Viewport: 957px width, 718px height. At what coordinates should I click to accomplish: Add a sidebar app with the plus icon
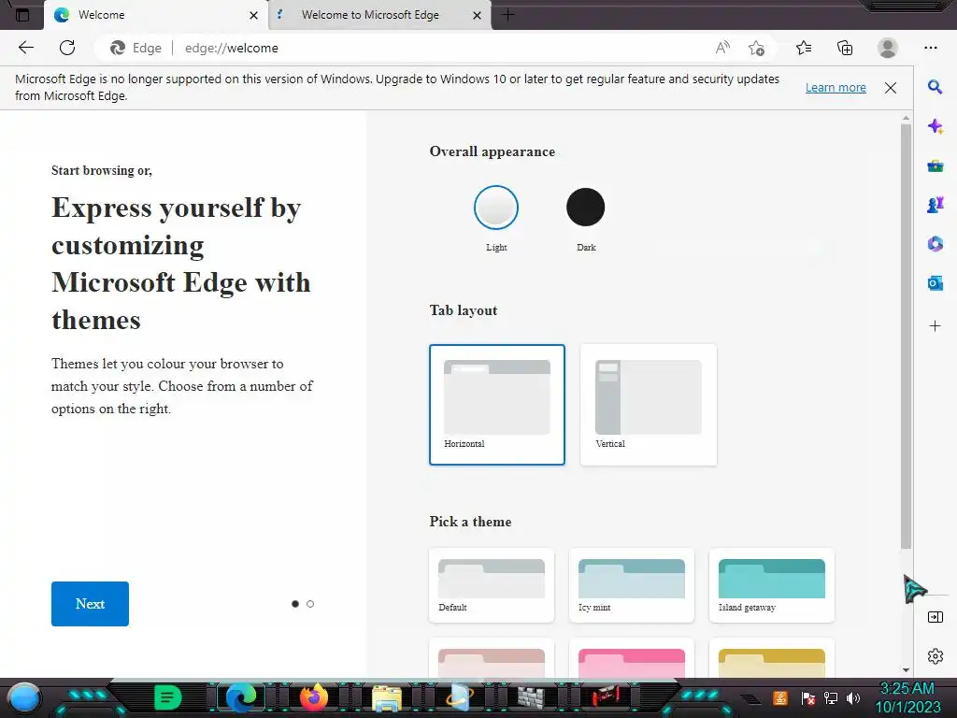935,326
